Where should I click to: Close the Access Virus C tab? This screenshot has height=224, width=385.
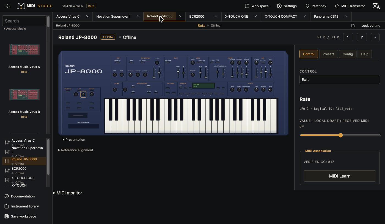87,17
